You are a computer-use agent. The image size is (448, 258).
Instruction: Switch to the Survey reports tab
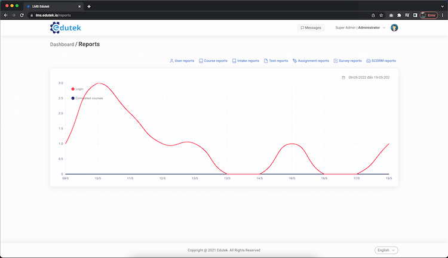pos(348,61)
